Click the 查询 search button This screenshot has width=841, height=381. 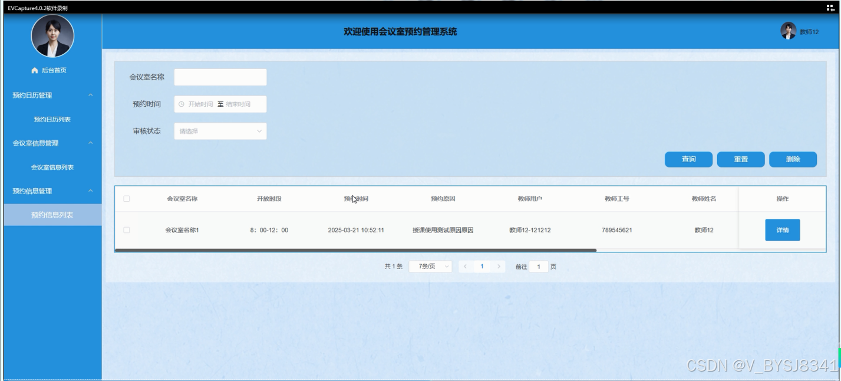click(688, 159)
